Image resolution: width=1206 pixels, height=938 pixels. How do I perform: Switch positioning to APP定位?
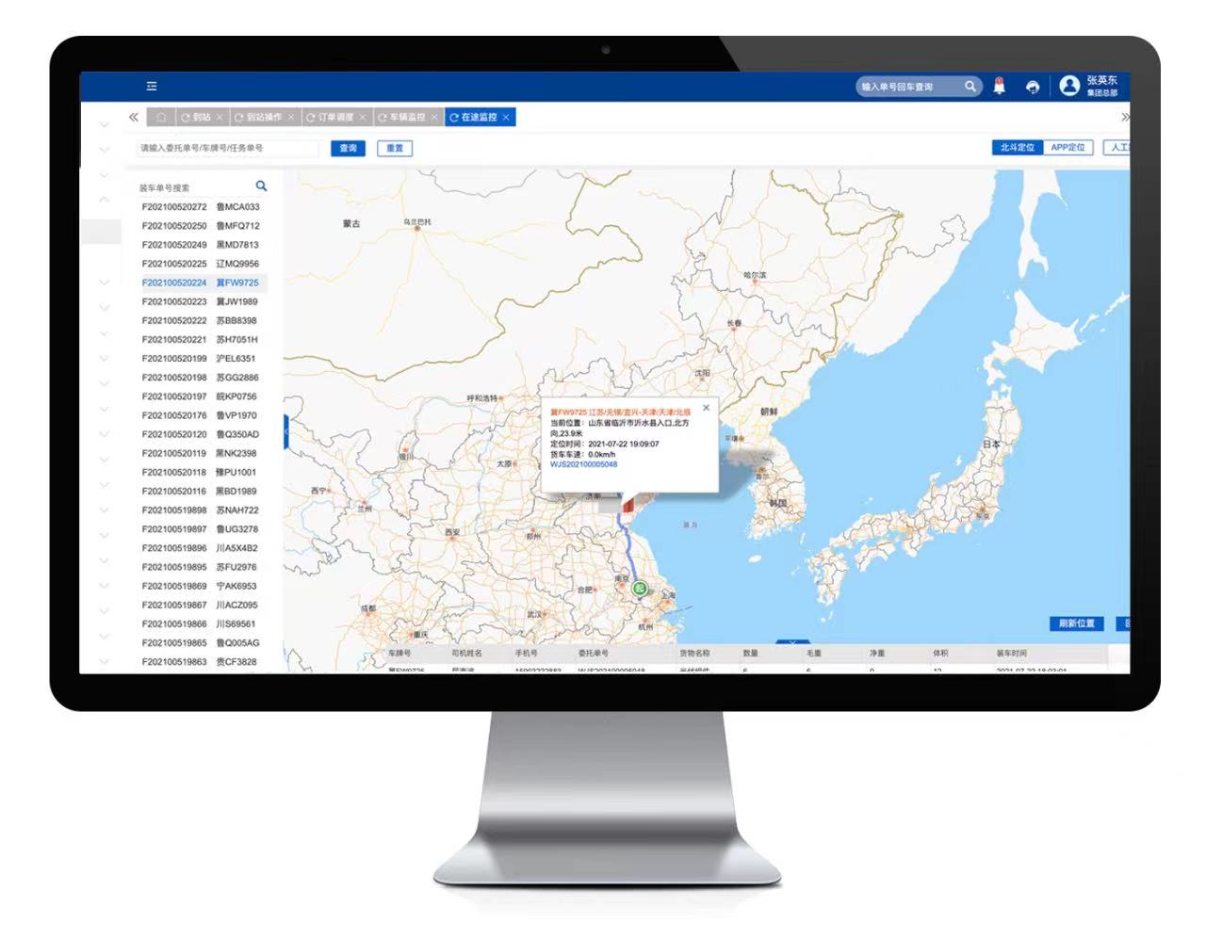click(x=1067, y=148)
